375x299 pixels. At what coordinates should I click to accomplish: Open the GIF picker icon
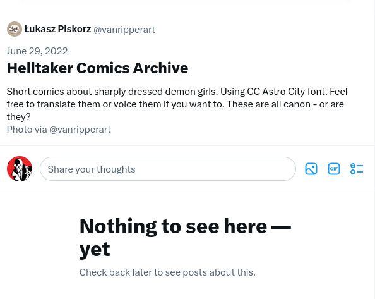pyautogui.click(x=333, y=169)
